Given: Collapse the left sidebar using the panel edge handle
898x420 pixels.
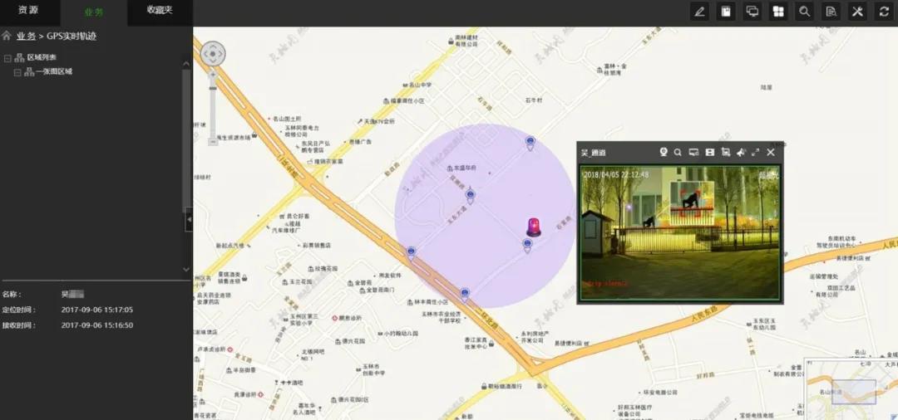Looking at the screenshot, I should 189,219.
